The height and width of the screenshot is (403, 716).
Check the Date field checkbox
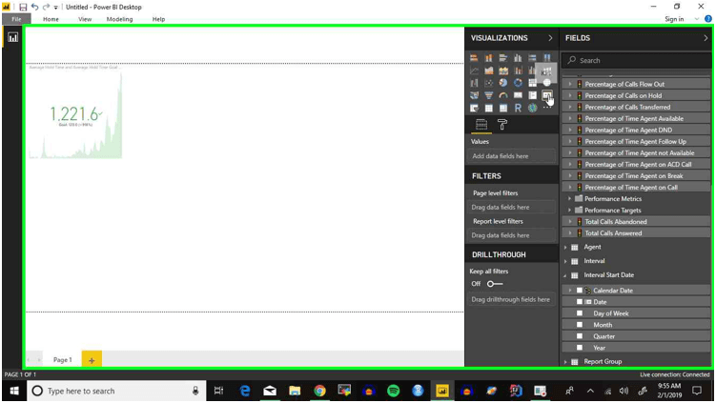click(x=580, y=302)
